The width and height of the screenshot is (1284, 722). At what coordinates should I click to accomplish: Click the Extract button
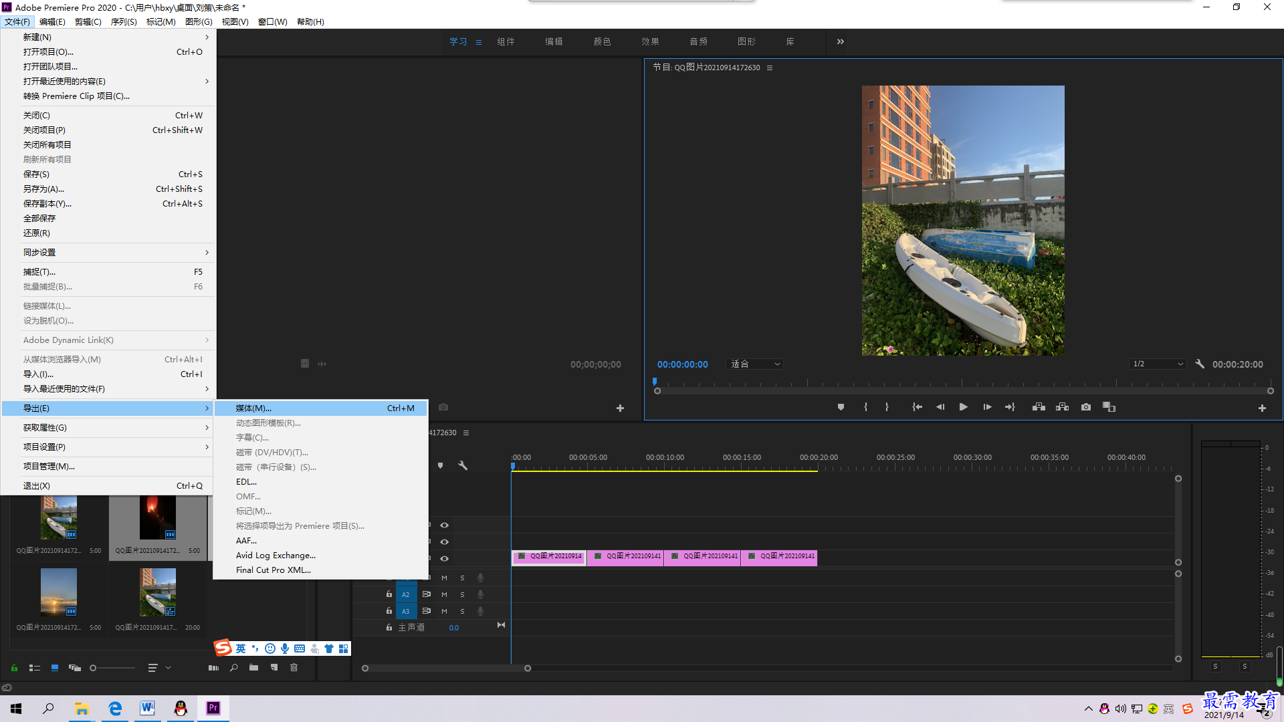pos(1062,407)
